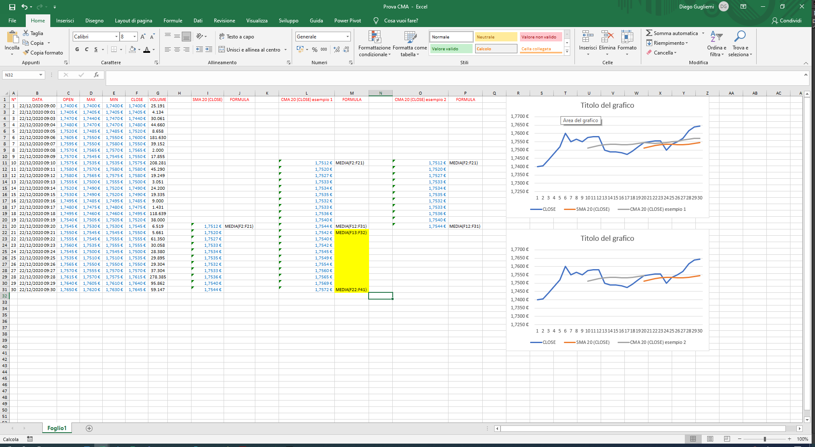
Task: Switch to the Formule tab
Action: (x=173, y=21)
